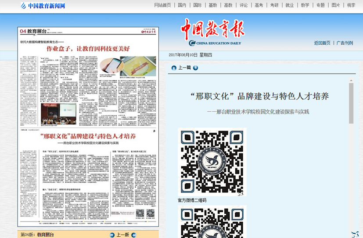The width and height of the screenshot is (363, 238).
Task: Select 图片 in the top navigation
Action: 336,5
